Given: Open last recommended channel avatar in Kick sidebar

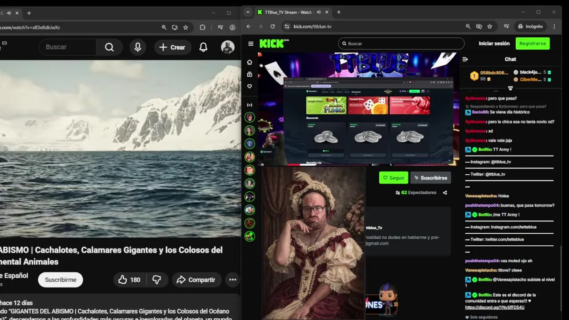Looking at the screenshot, I should point(250,236).
